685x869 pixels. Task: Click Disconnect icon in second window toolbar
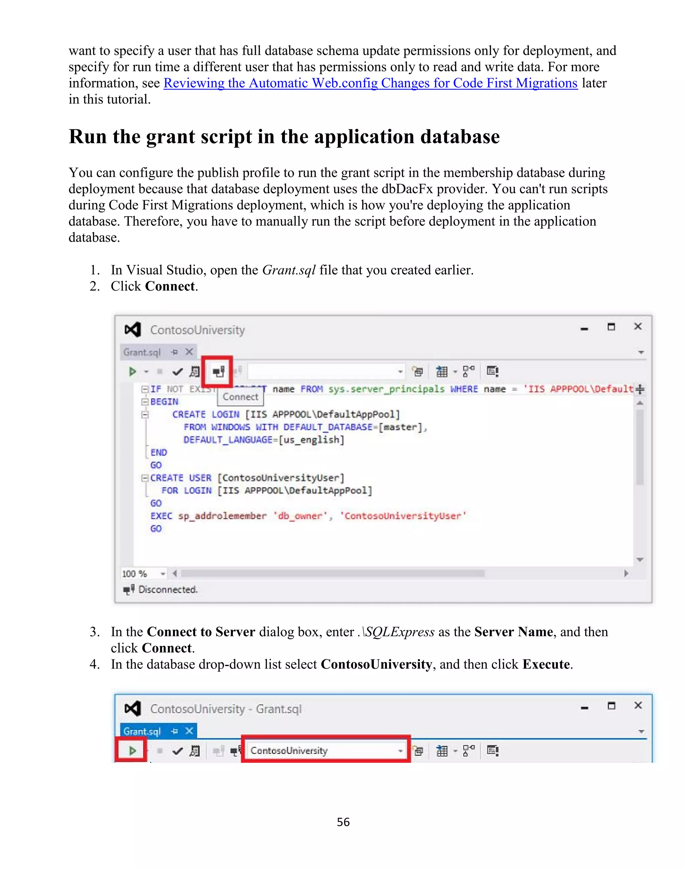(236, 750)
